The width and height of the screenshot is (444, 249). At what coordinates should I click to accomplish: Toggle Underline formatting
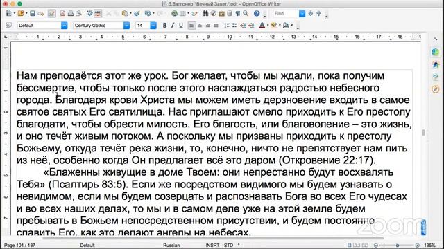(180, 26)
